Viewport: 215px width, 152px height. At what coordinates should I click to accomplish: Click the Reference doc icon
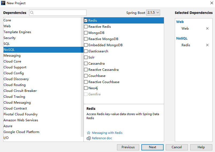(x=89, y=138)
